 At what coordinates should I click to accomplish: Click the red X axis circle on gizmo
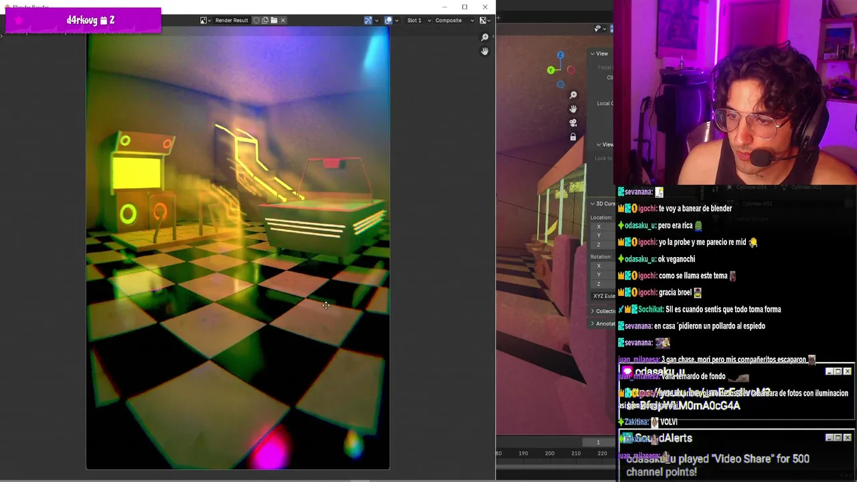[570, 70]
